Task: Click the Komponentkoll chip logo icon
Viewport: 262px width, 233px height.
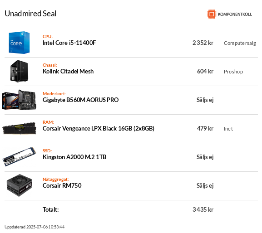Action: pyautogui.click(x=212, y=14)
